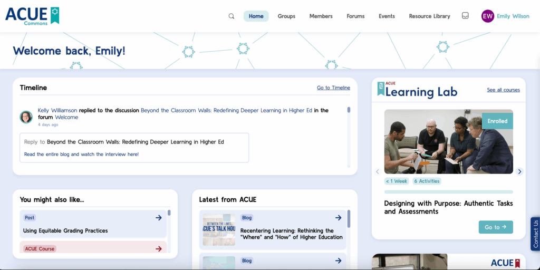
Task: Click the 6 Activities tag
Action: [427, 181]
